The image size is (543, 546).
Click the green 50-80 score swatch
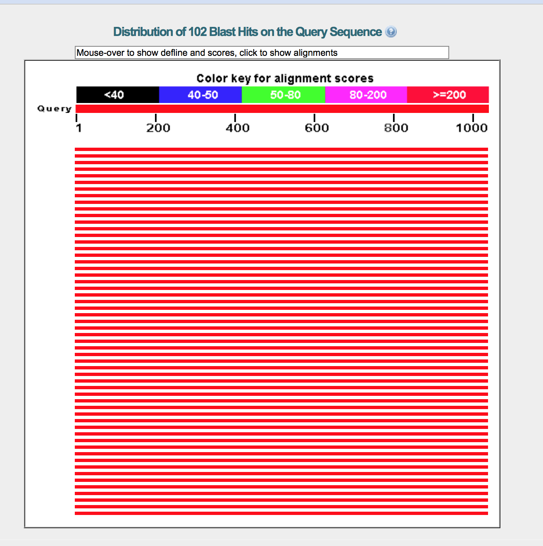tap(283, 95)
